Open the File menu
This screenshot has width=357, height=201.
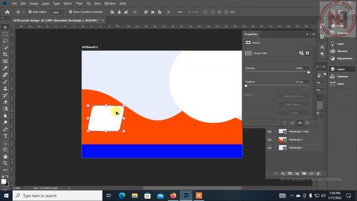click(x=14, y=3)
